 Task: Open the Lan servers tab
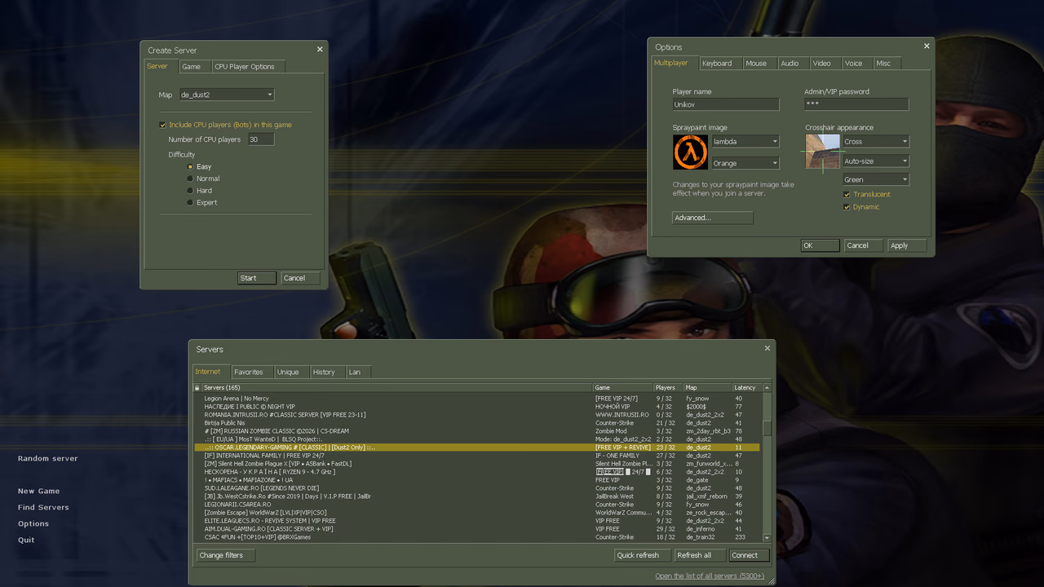click(x=357, y=372)
